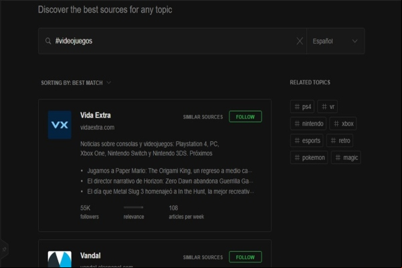Open the Vandal source title
Viewport: 402px width, 268px height.
click(x=90, y=256)
